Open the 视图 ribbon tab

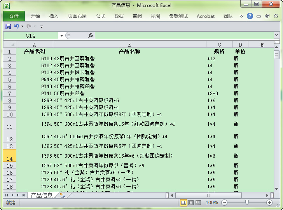click(155, 16)
